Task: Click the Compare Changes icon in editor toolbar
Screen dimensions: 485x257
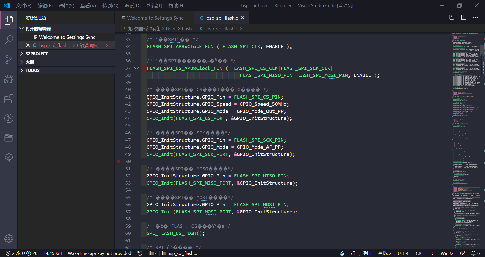Action: point(451,18)
